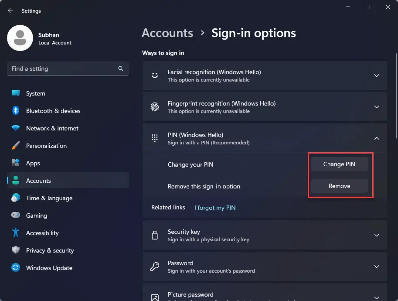The image size is (398, 301).
Task: Click the back arrow in Settings header
Action: [x=10, y=10]
